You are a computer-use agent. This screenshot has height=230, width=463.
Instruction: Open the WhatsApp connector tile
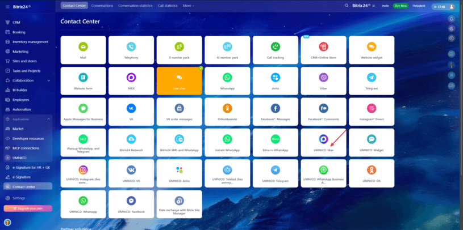pyautogui.click(x=227, y=80)
